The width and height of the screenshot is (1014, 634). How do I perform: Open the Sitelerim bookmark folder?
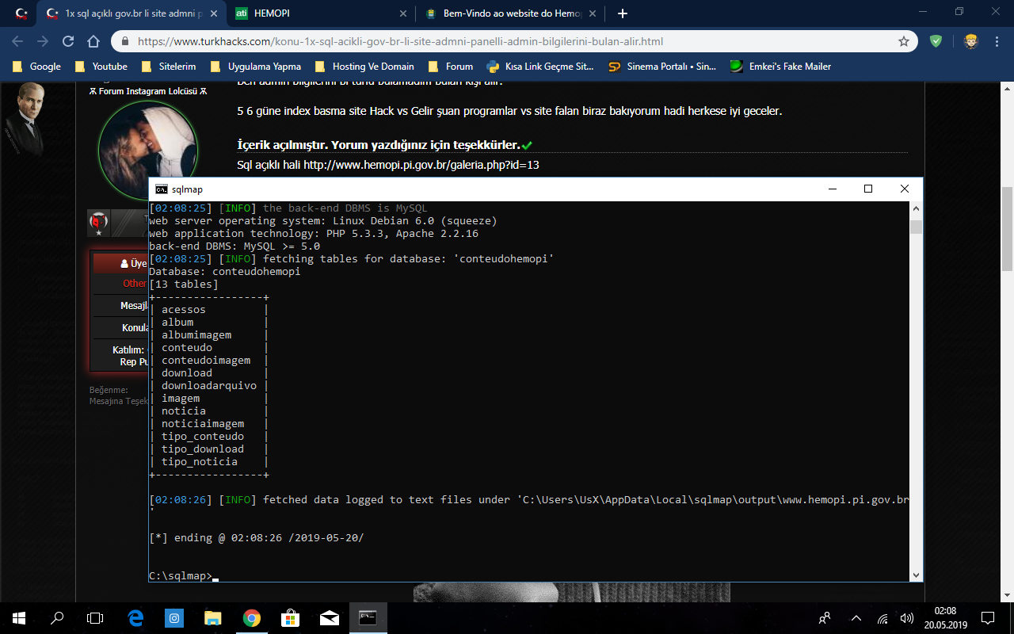point(168,67)
